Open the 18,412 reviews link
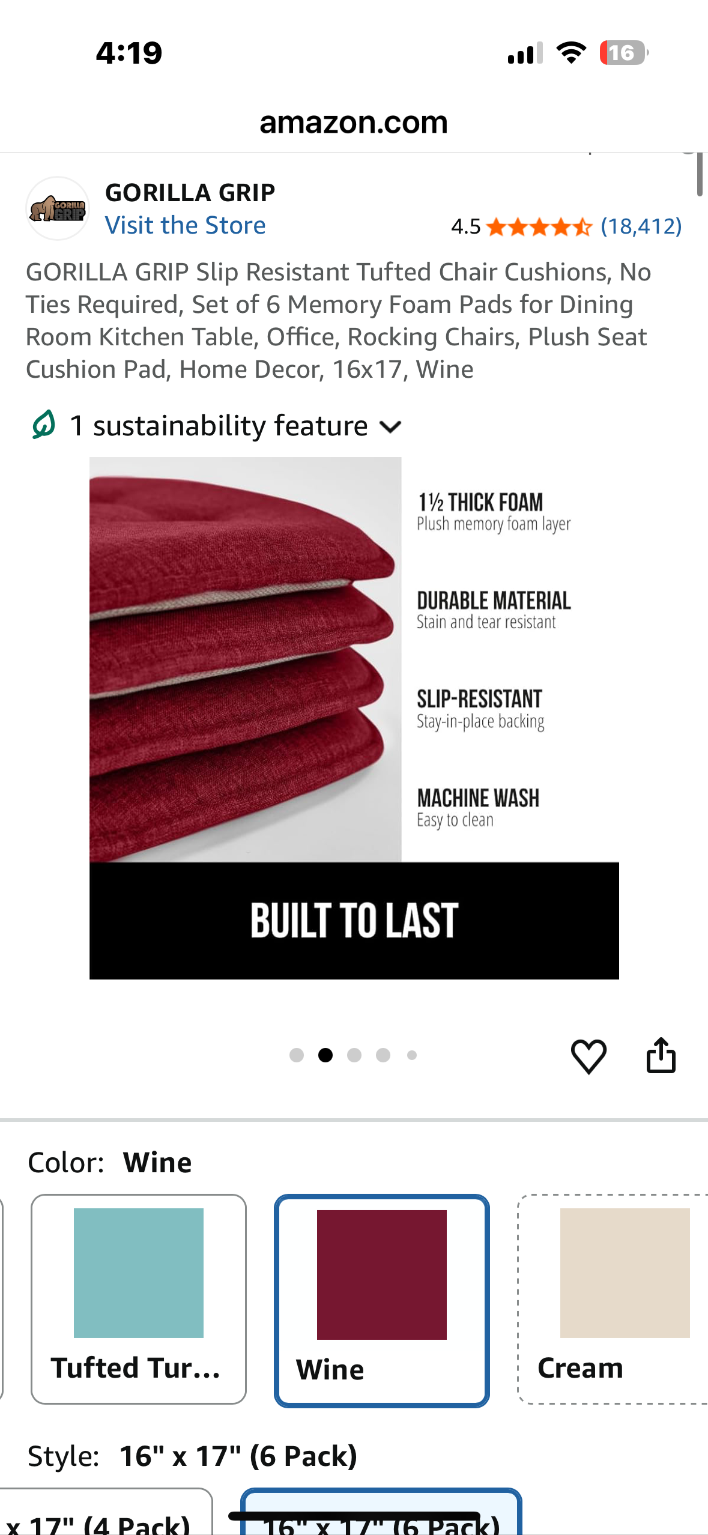Screen dimensions: 708x1535 click(641, 226)
